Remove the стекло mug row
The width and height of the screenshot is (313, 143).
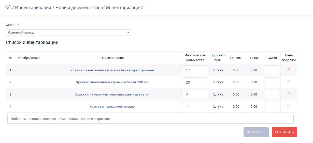289,106
